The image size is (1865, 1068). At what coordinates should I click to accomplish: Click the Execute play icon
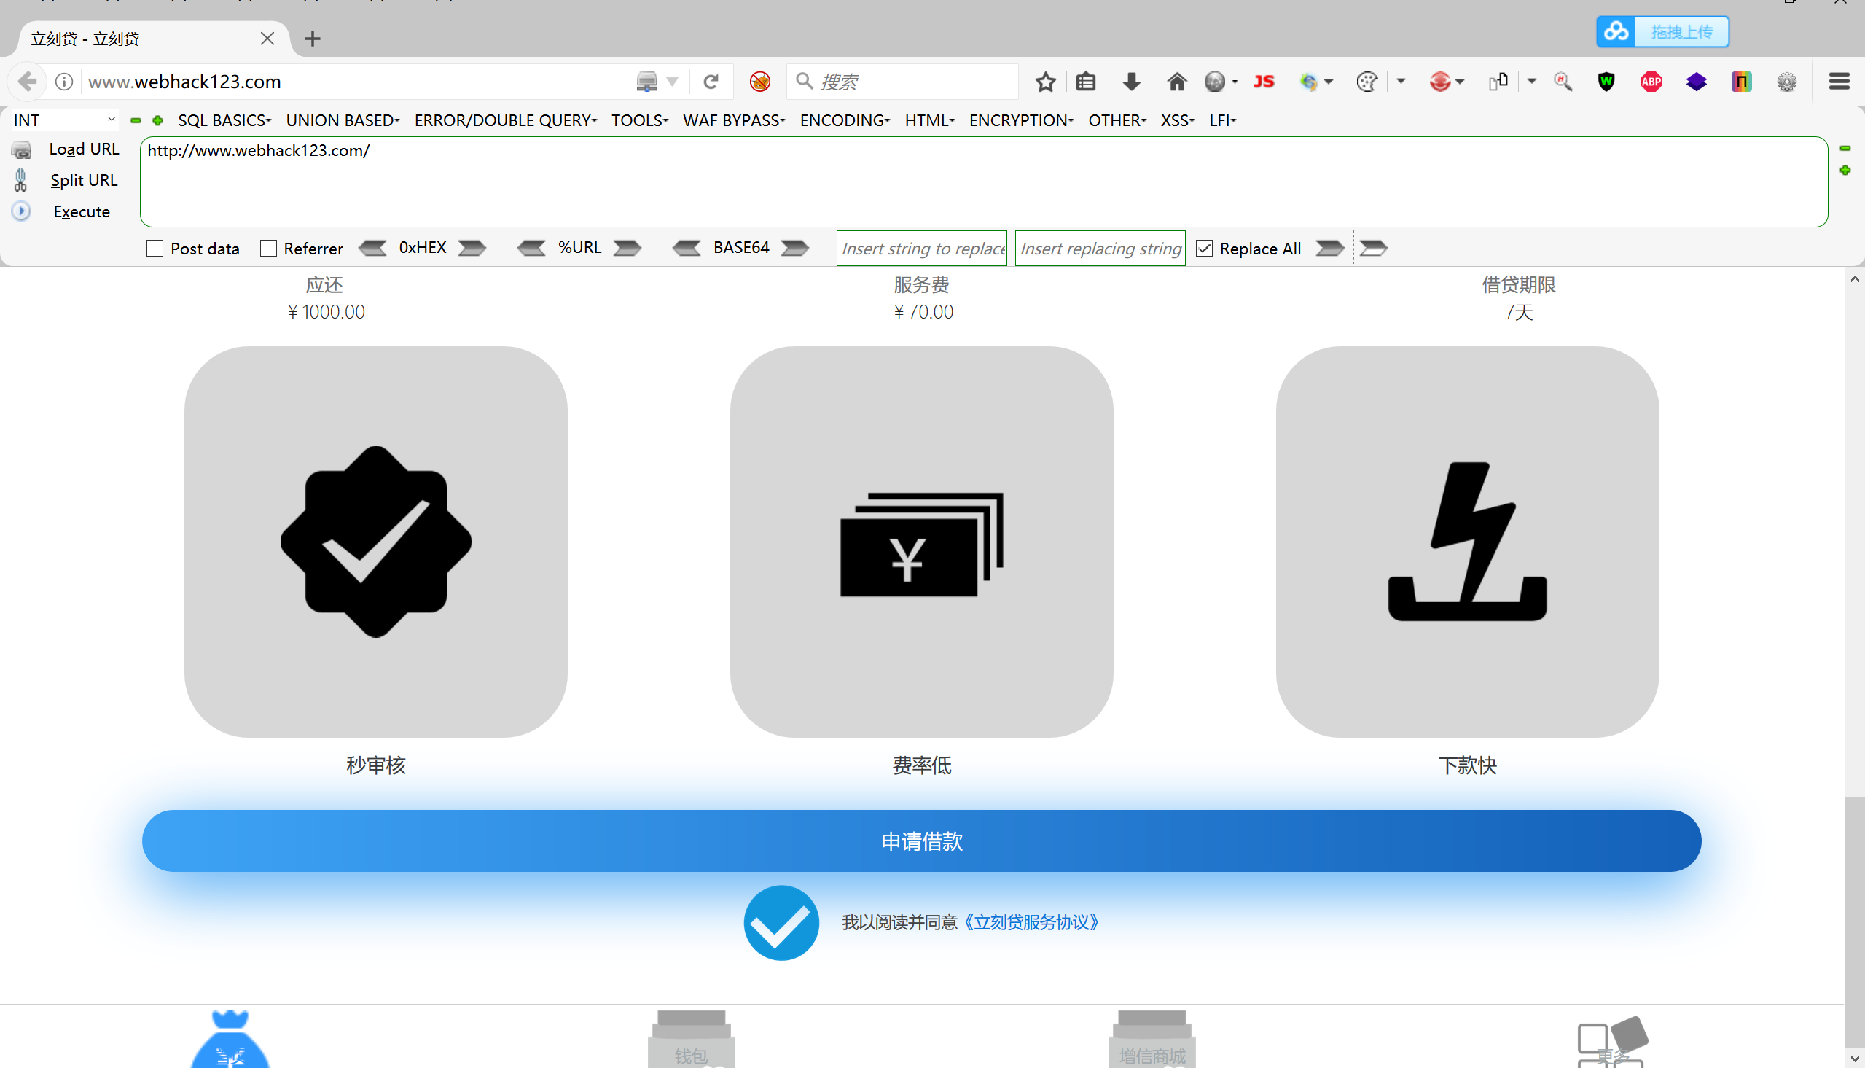click(21, 211)
